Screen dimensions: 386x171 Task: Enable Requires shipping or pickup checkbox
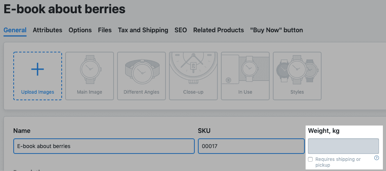click(310, 159)
